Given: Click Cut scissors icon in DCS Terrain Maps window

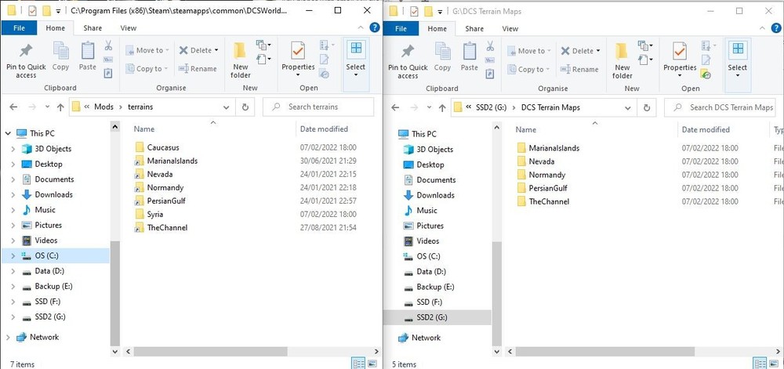Looking at the screenshot, I should pyautogui.click(x=490, y=47).
